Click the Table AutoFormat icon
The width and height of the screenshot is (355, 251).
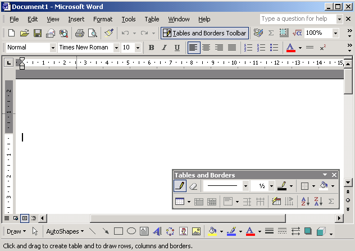[276, 202]
